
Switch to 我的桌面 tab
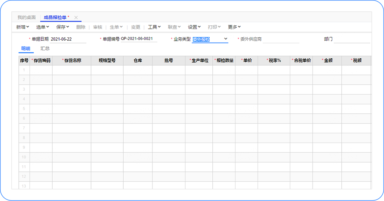click(26, 18)
